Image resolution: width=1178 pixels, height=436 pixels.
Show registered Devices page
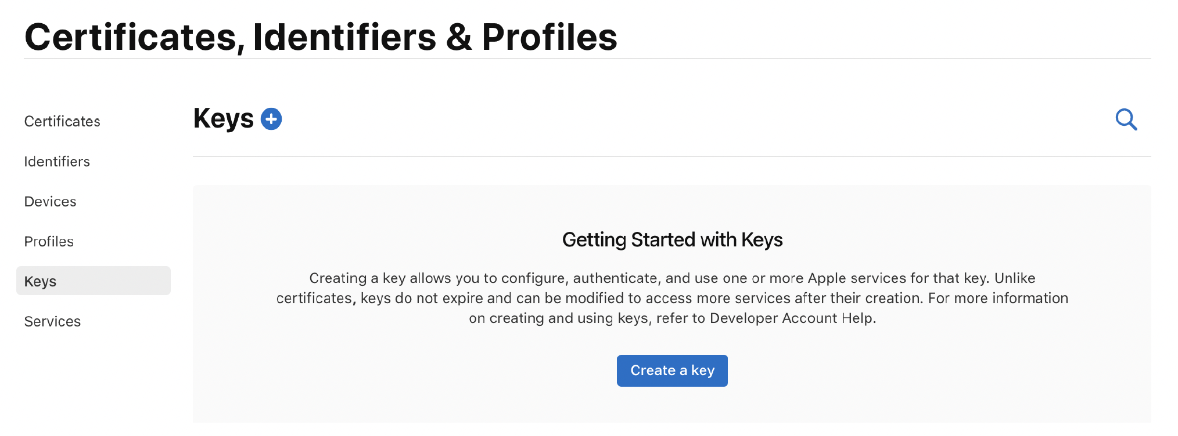tap(50, 201)
